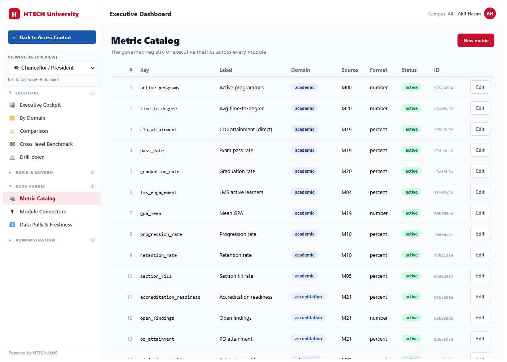Click the Drill-down microscope icon
The image size is (507, 362).
(12, 157)
